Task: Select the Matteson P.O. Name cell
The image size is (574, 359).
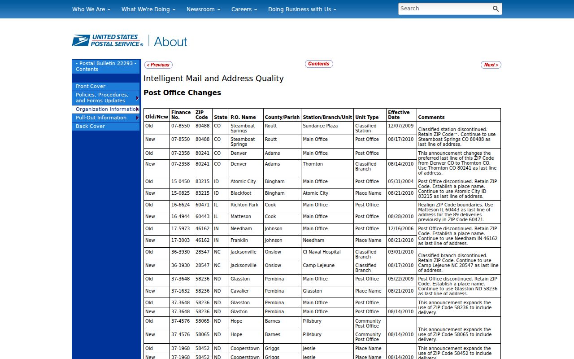Action: [x=246, y=218]
